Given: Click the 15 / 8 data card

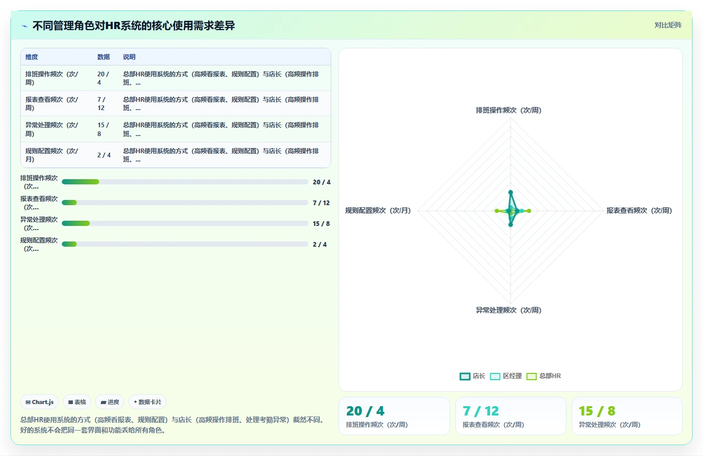Looking at the screenshot, I should [627, 416].
